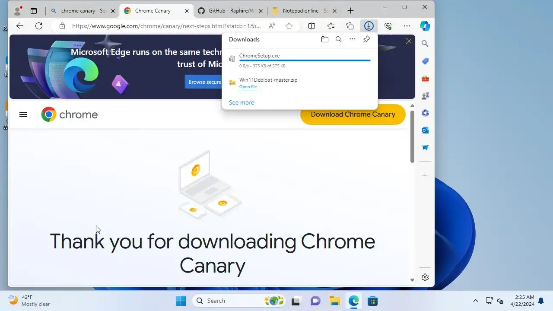This screenshot has height=311, width=553.
Task: Activate the Read aloud icon
Action: tap(272, 26)
